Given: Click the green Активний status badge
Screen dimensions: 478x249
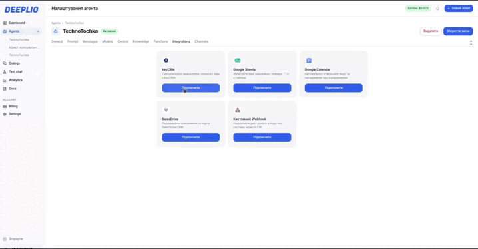Looking at the screenshot, I should pyautogui.click(x=109, y=31).
